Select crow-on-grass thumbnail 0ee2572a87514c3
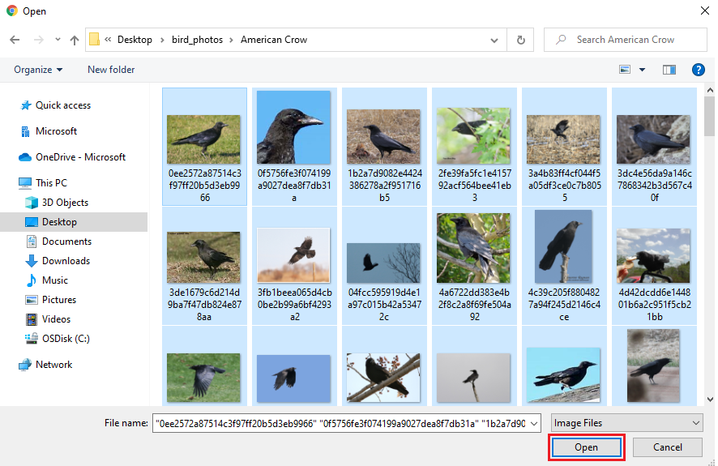Image resolution: width=718 pixels, height=466 pixels. (x=204, y=147)
